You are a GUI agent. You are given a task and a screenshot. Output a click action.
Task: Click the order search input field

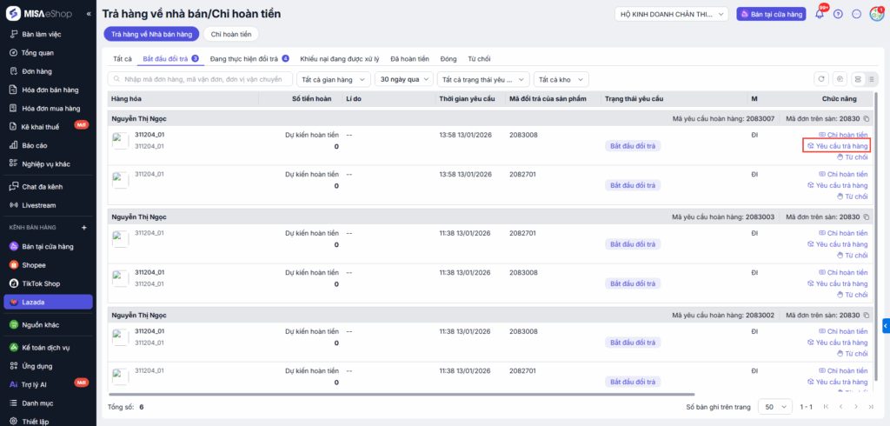[200, 79]
